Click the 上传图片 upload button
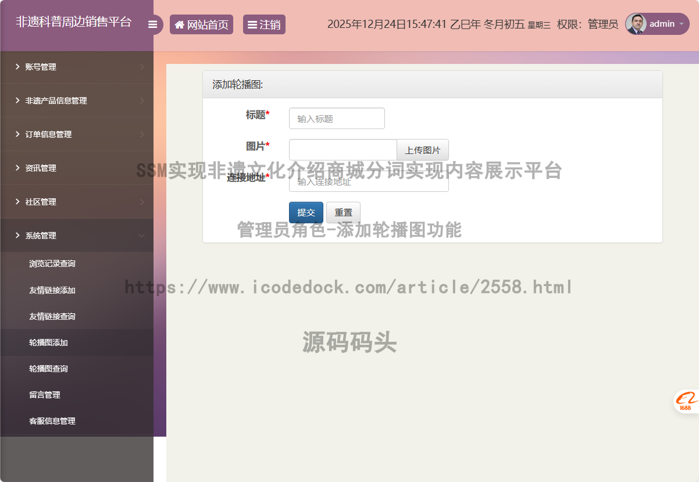The image size is (699, 482). tap(423, 149)
